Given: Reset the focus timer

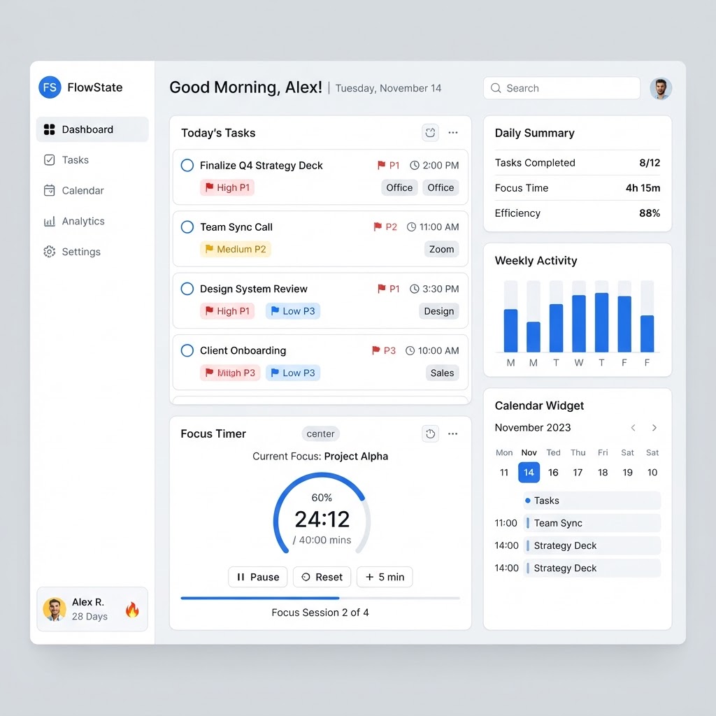Looking at the screenshot, I should pyautogui.click(x=322, y=577).
